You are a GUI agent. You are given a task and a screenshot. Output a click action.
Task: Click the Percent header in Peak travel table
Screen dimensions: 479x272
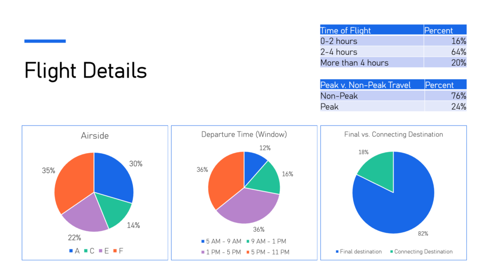tap(446, 84)
